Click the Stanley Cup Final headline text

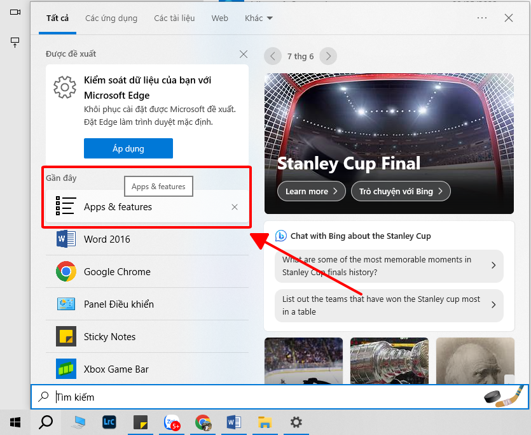click(x=349, y=163)
